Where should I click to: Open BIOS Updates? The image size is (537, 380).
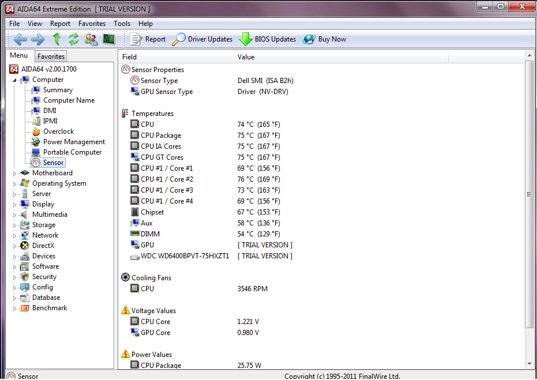pos(268,39)
